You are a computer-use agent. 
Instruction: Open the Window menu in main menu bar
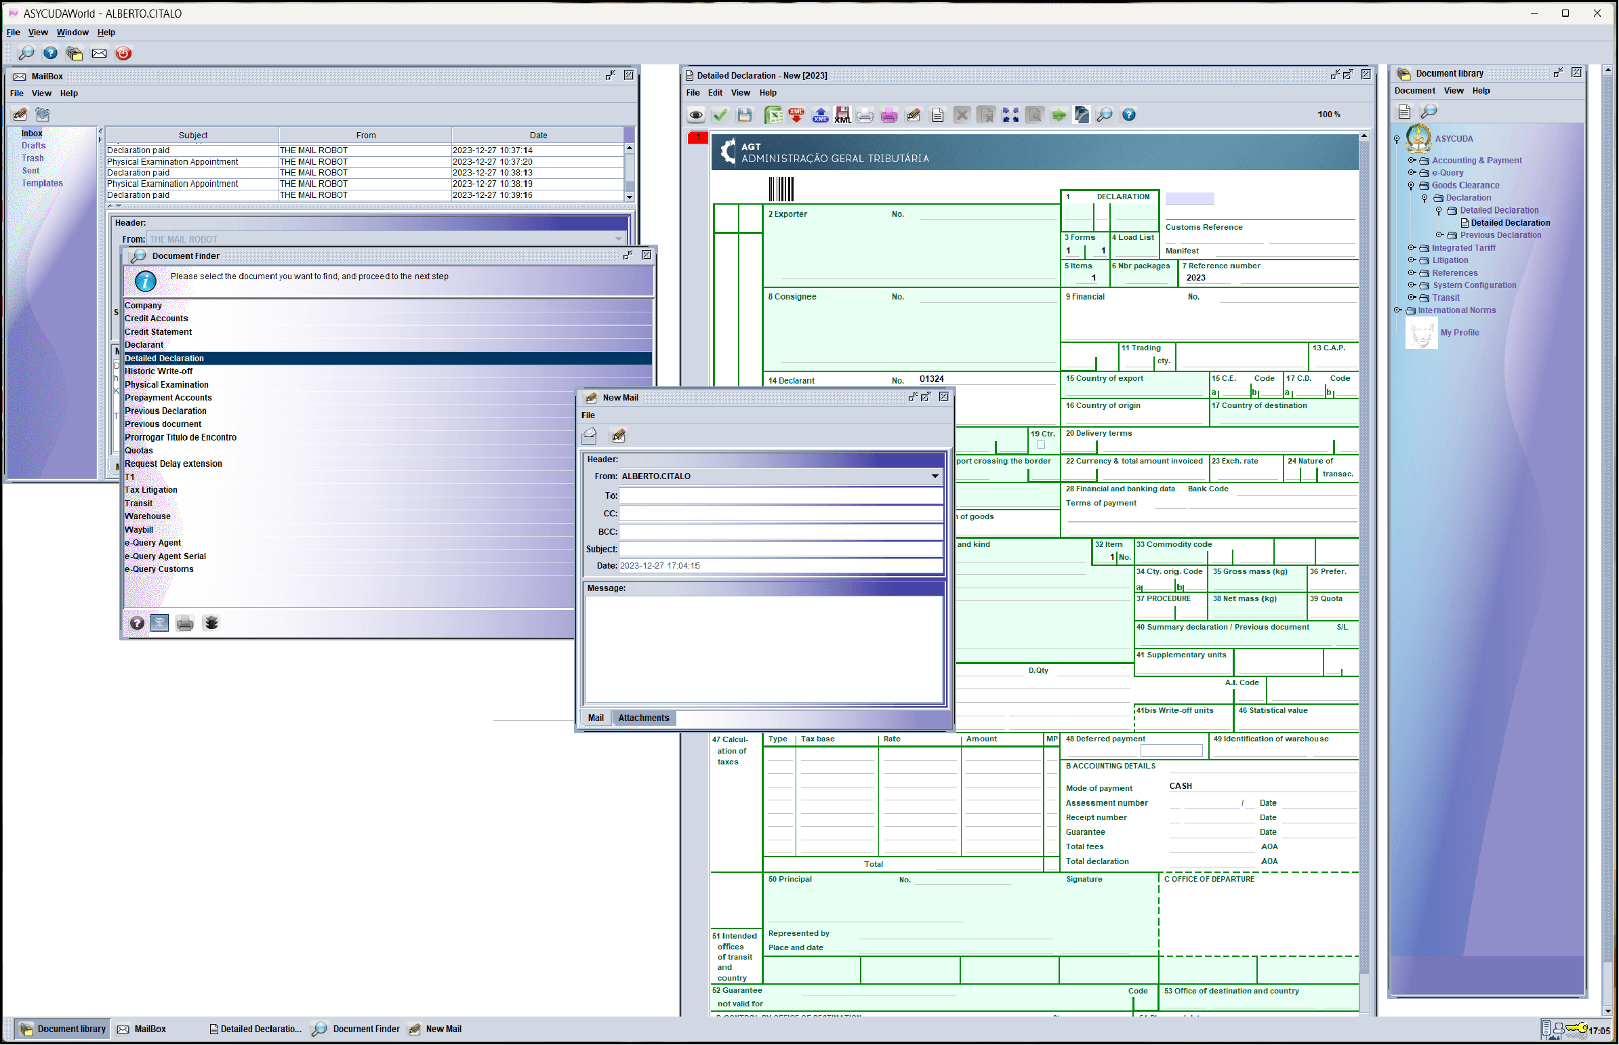(x=73, y=32)
